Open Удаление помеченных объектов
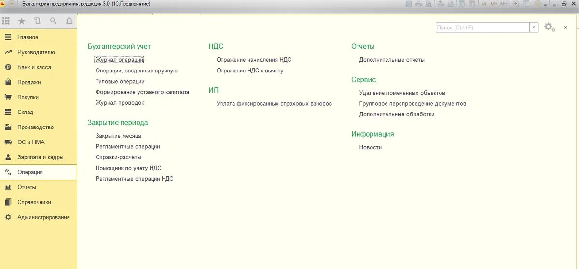The width and height of the screenshot is (579, 269). [402, 93]
